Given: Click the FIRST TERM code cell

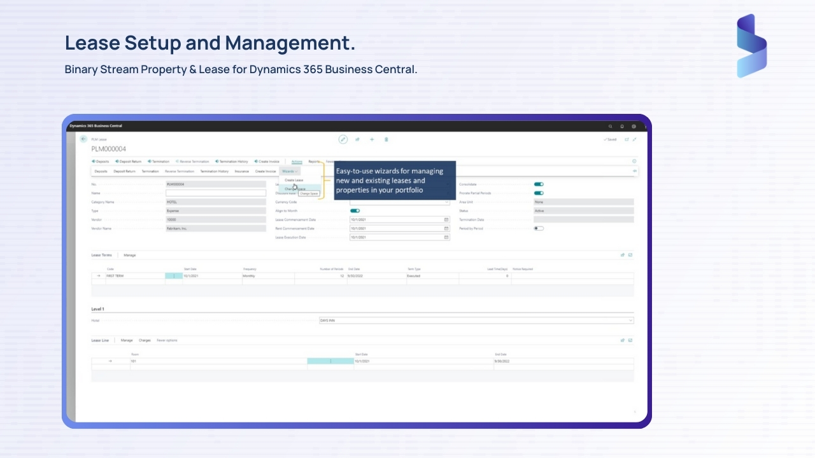Looking at the screenshot, I should click(x=135, y=276).
